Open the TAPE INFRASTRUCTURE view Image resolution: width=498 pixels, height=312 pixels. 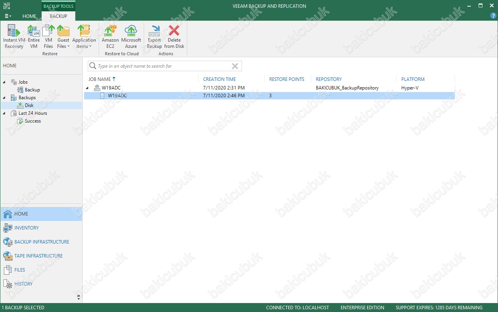[41, 256]
